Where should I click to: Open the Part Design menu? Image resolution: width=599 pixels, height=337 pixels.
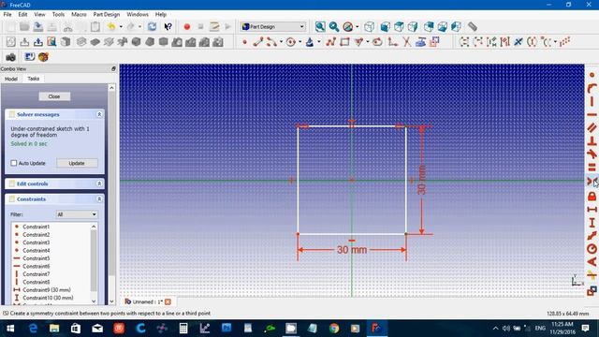click(106, 14)
